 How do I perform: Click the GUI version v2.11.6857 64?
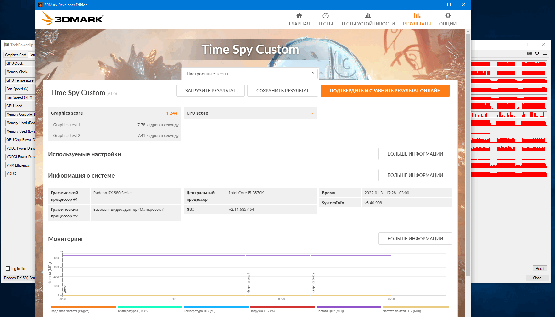[x=241, y=210]
